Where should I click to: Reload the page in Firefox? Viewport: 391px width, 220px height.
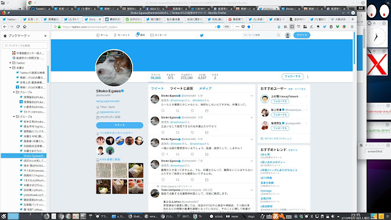(x=18, y=27)
